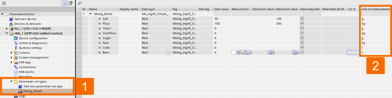The image size is (392, 98).
Task: Click Value required checkbox in Mixing_Bread row
Action: tap(302, 14)
